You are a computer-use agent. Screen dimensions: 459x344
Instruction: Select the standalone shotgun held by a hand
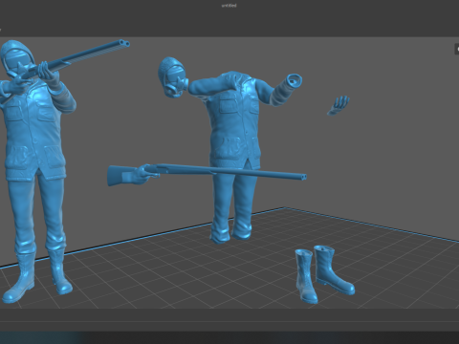coord(208,174)
